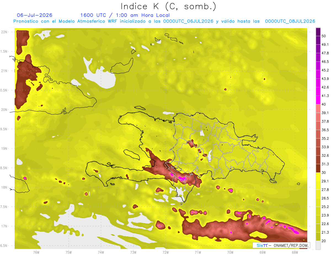Click the colorbar value "40"

tap(324, 104)
